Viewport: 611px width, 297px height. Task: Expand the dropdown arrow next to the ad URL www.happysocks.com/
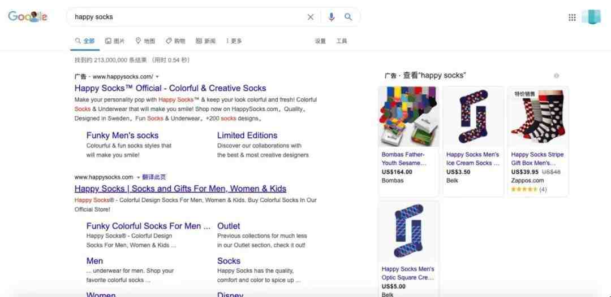pos(157,77)
